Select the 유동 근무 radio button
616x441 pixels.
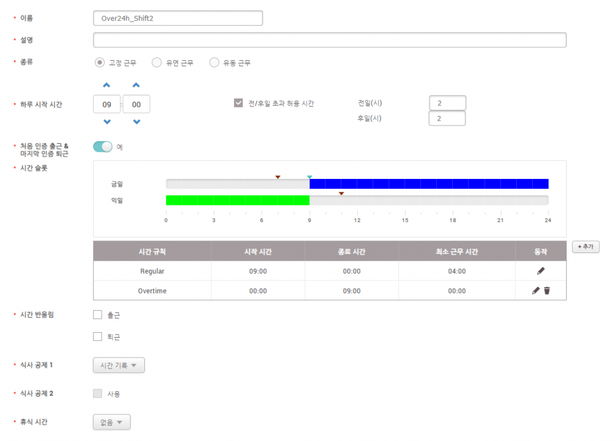(x=214, y=63)
